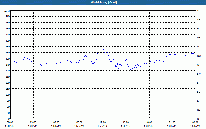Click the blue line's peak near 12:00
206x129 pixels.
pos(101,47)
